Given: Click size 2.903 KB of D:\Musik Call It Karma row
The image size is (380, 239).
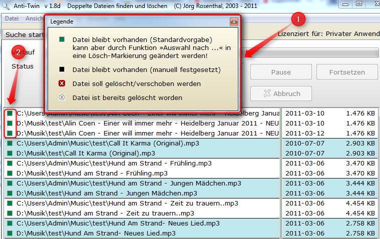Looking at the screenshot, I should pyautogui.click(x=360, y=153).
